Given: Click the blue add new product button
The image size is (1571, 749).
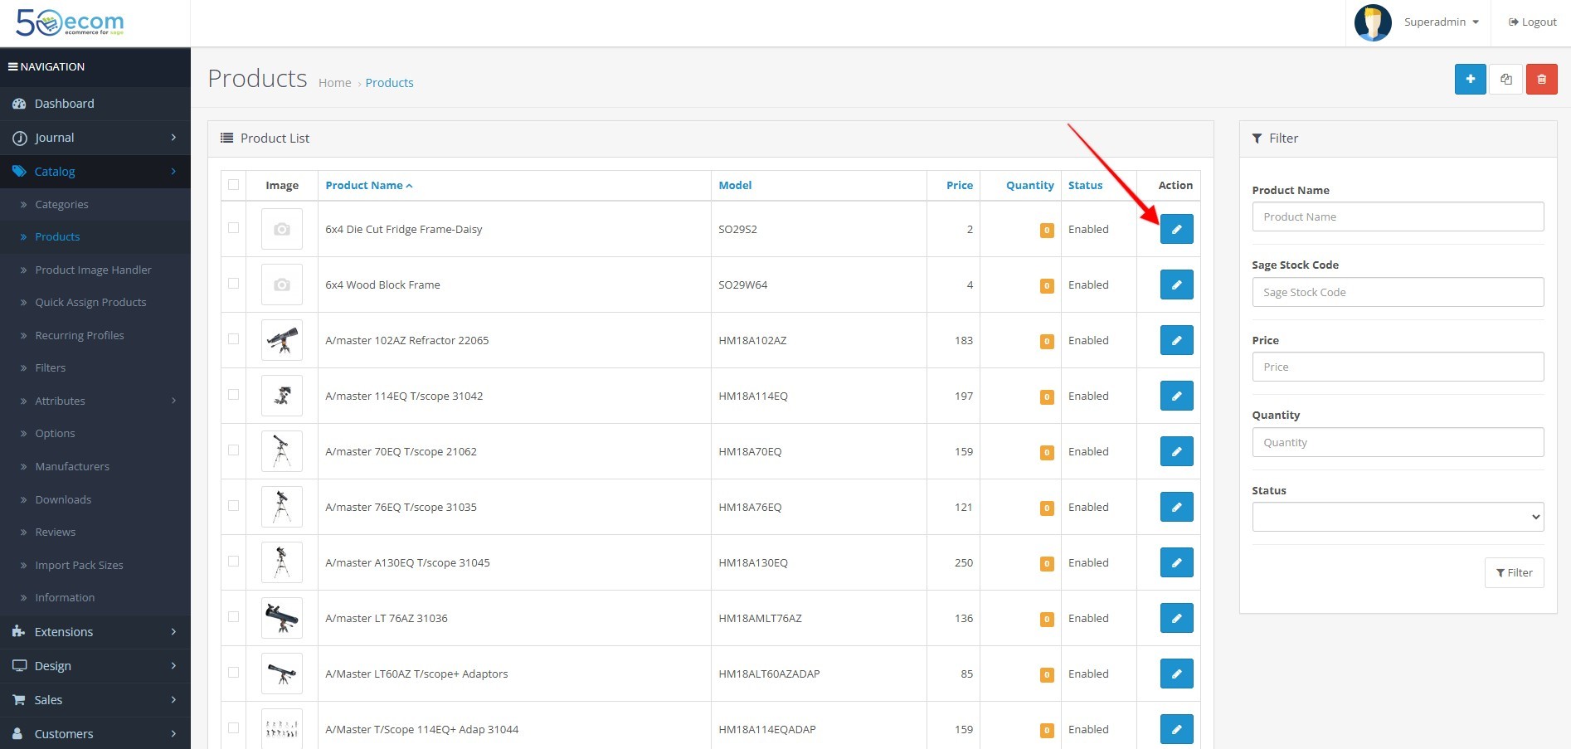Looking at the screenshot, I should (1470, 80).
